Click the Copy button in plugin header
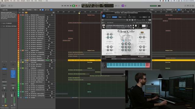195x109 pixels. pyautogui.click(x=120, y=17)
